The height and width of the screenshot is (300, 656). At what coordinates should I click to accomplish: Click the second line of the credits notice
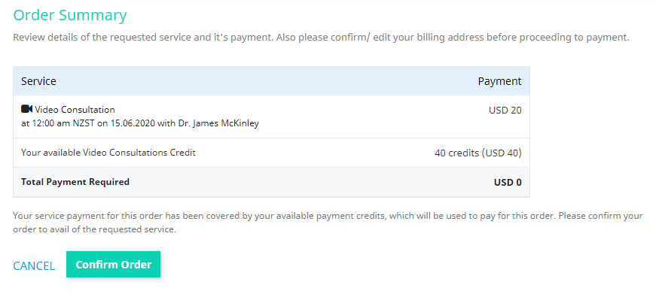(95, 230)
